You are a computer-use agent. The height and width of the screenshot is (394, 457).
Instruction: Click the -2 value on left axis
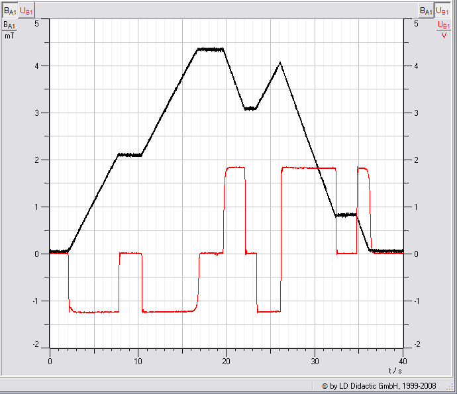[36, 345]
